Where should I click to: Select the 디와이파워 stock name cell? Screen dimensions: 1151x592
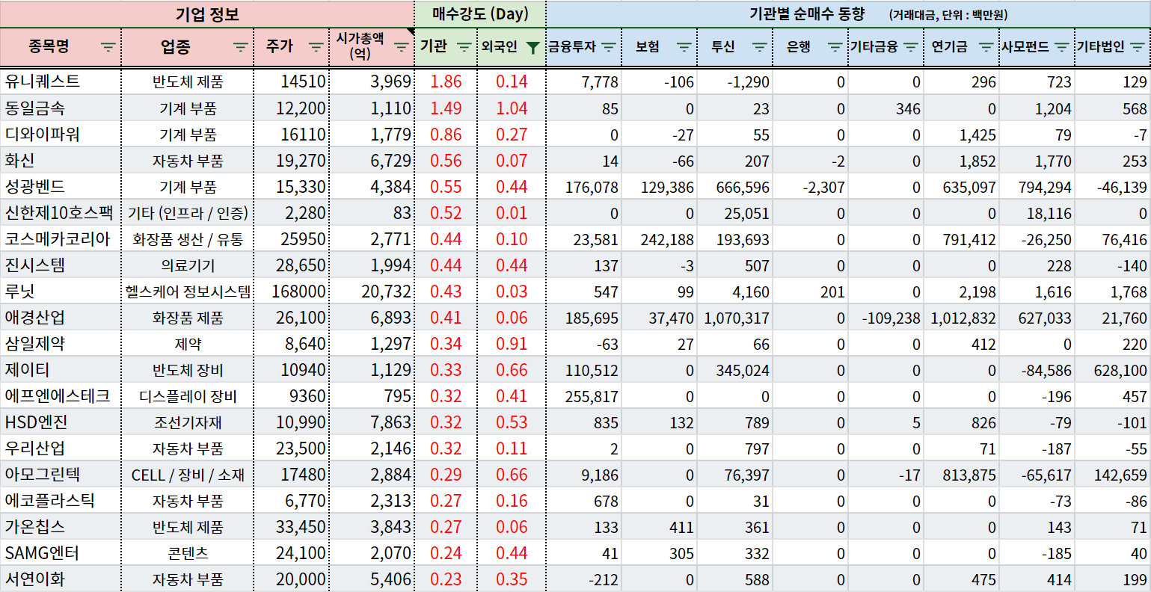61,134
